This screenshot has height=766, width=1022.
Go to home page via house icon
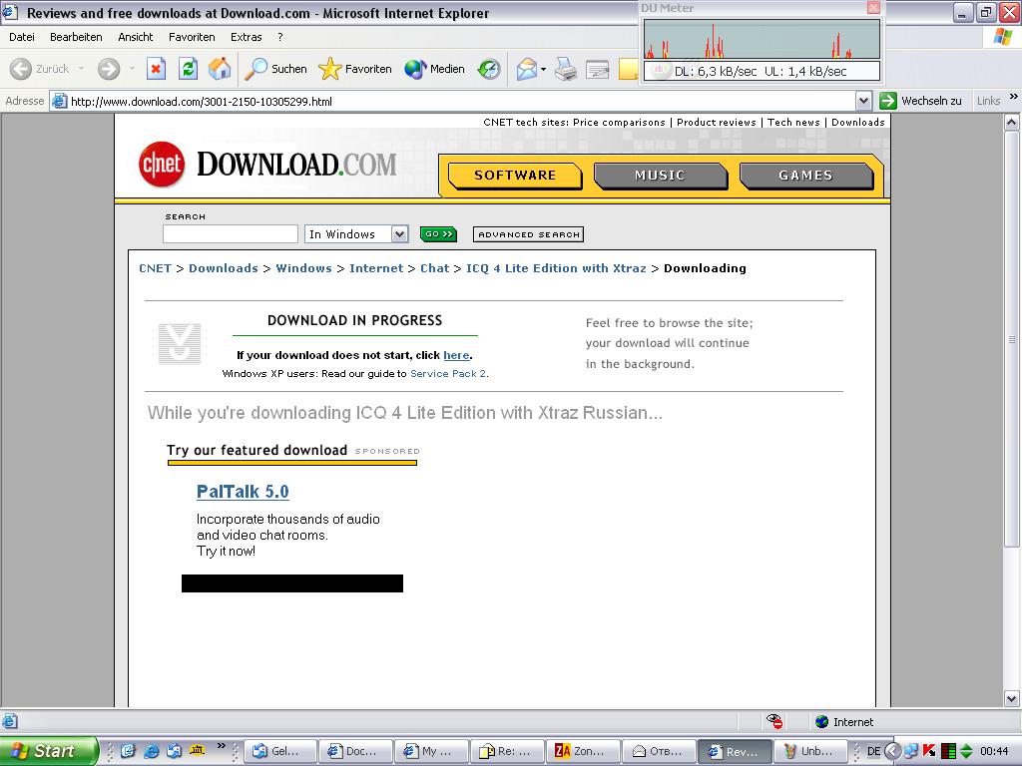pos(220,69)
